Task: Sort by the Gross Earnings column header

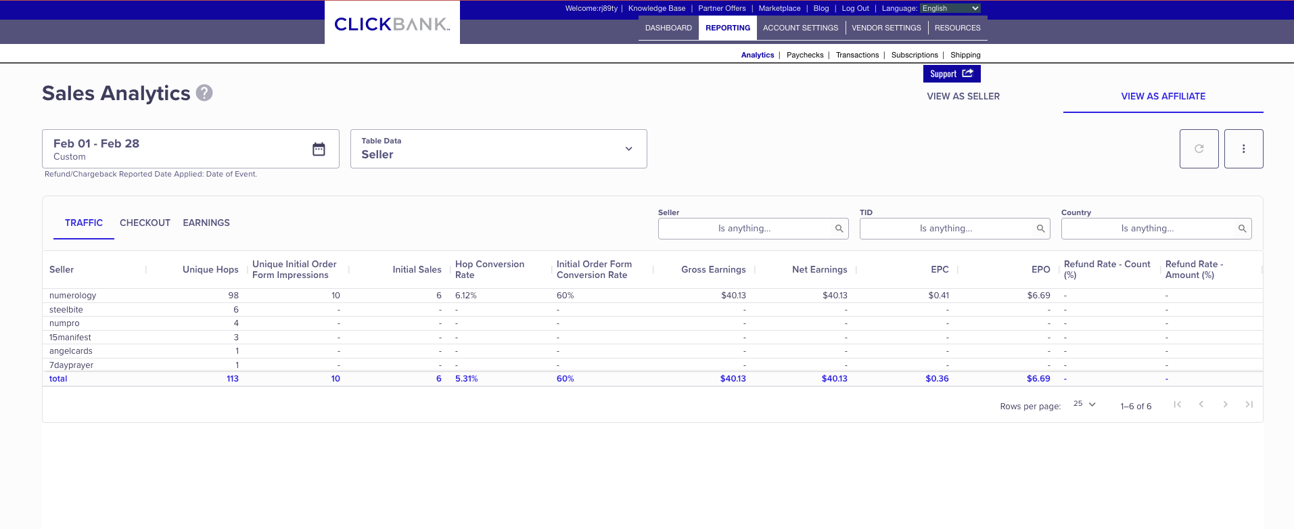Action: click(713, 269)
